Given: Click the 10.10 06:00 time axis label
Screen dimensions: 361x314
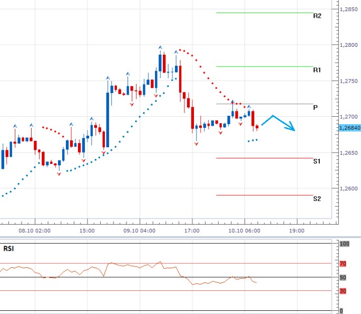Looking at the screenshot, I should click(x=244, y=230).
